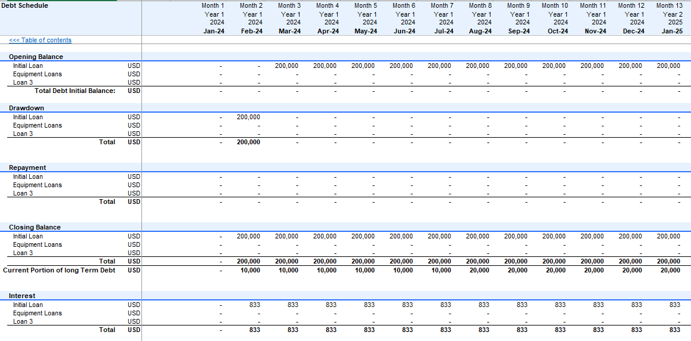This screenshot has width=691, height=341.
Task: Click Opening Balance Initial Loan for Mar-24
Action: point(286,66)
